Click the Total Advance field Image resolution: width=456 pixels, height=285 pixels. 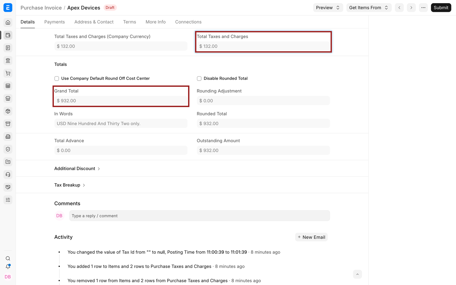tap(121, 150)
